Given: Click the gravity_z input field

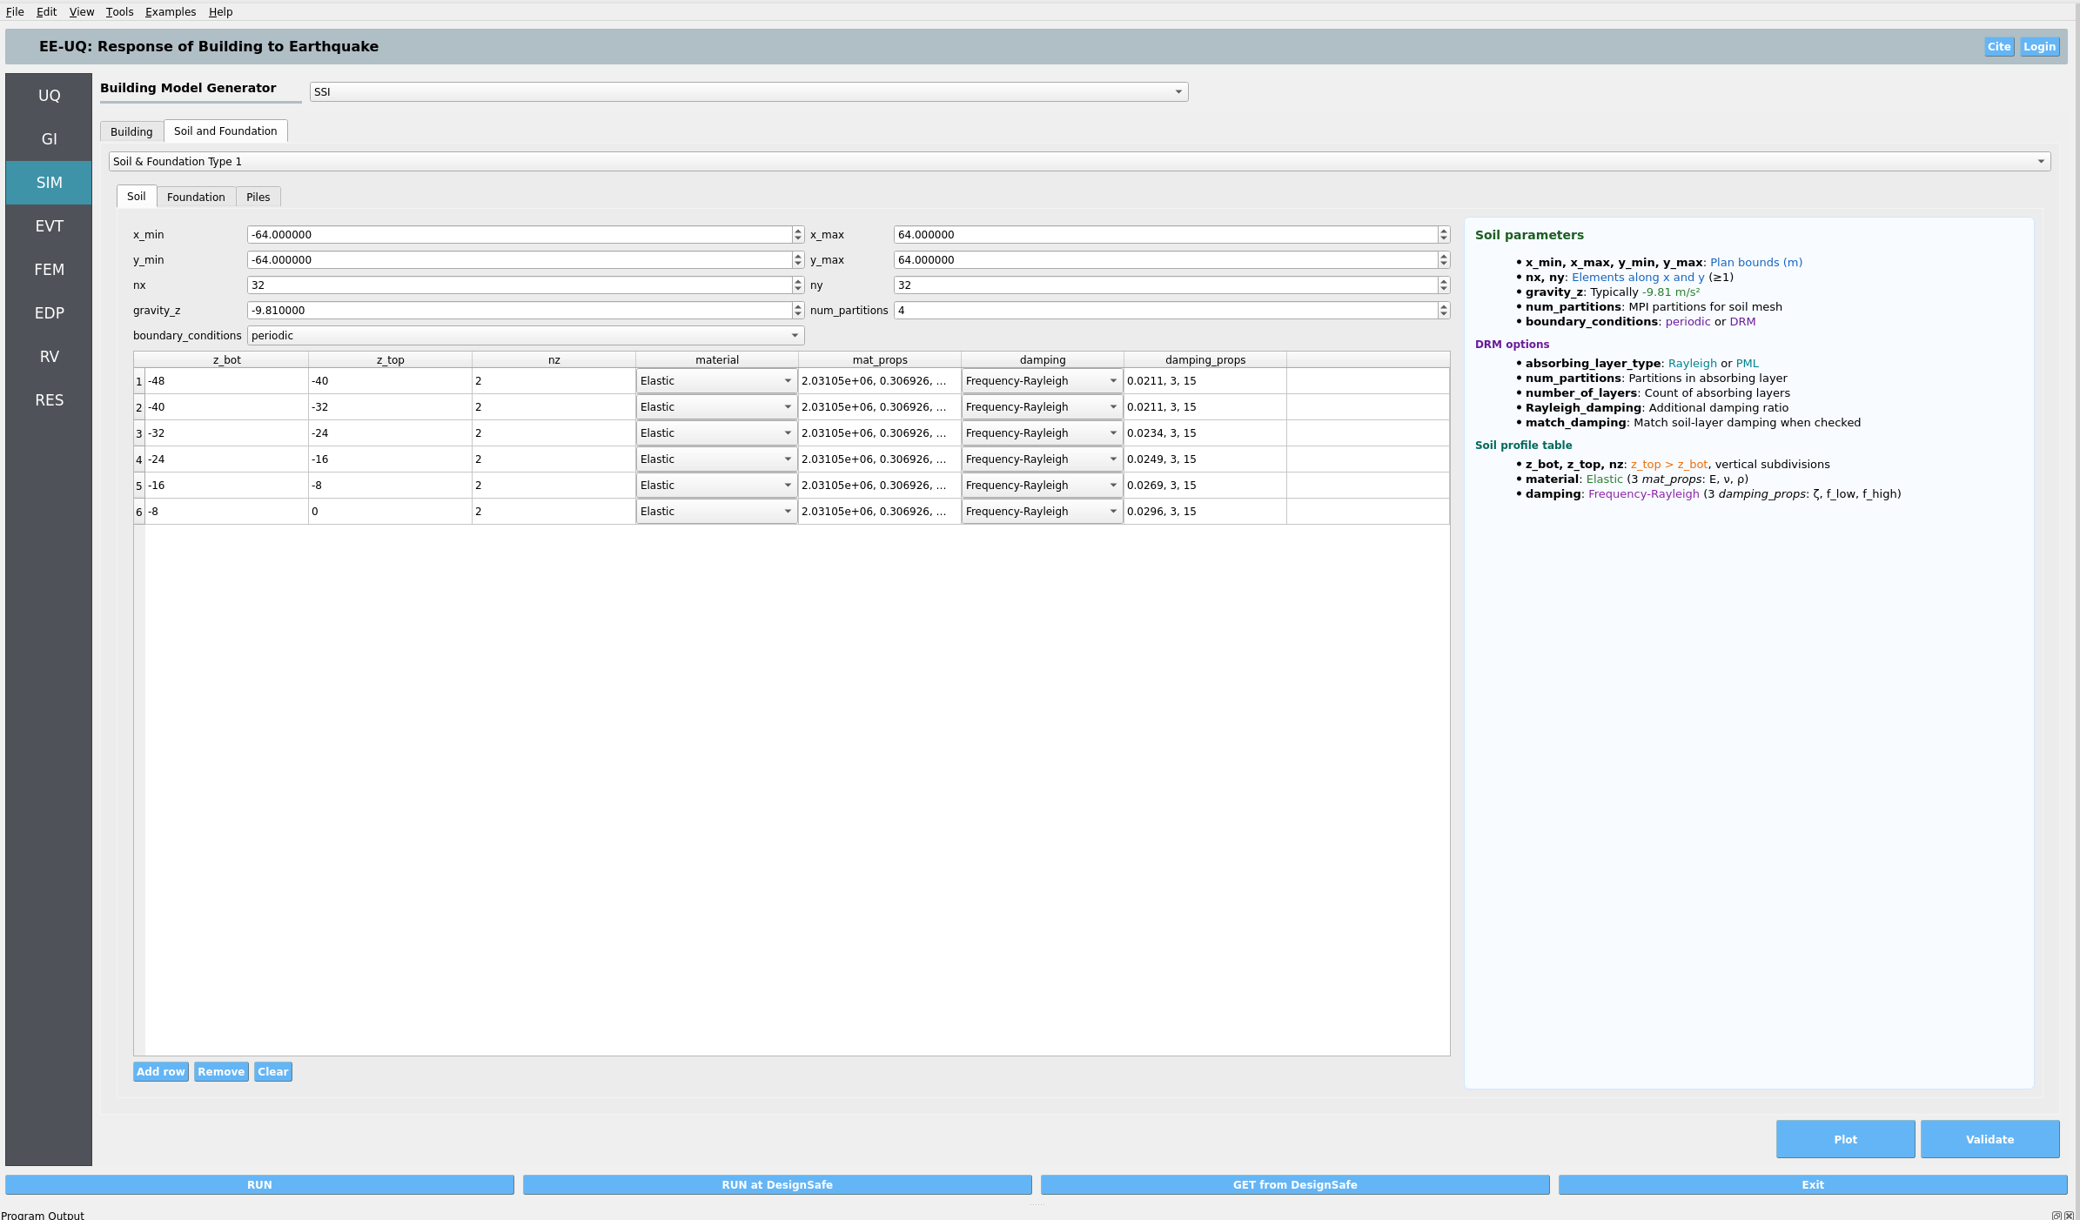Looking at the screenshot, I should (519, 311).
